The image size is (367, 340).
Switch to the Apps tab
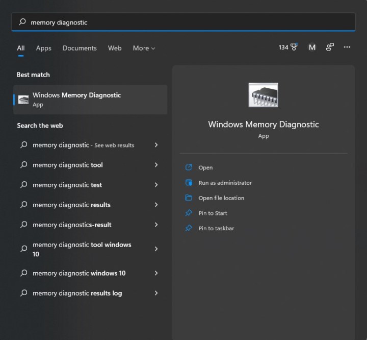point(43,48)
